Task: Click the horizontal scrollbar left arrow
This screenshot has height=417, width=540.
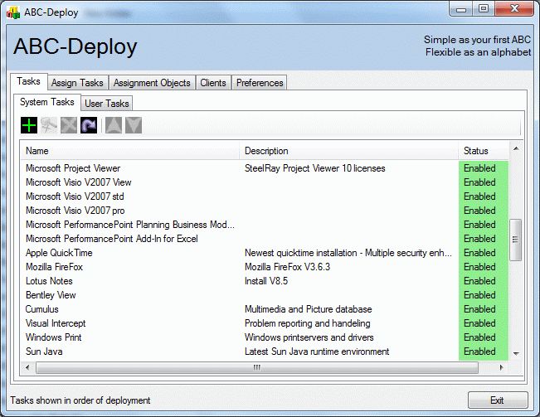Action: 27,367
